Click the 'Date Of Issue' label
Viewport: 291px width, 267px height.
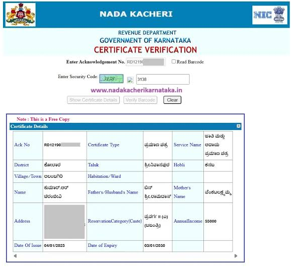(x=28, y=245)
